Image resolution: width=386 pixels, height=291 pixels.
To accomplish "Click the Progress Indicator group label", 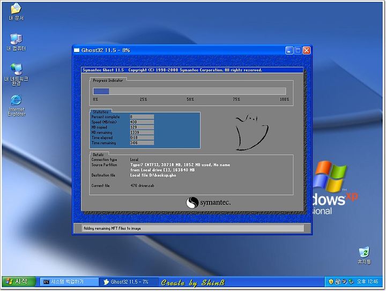I will pos(108,80).
